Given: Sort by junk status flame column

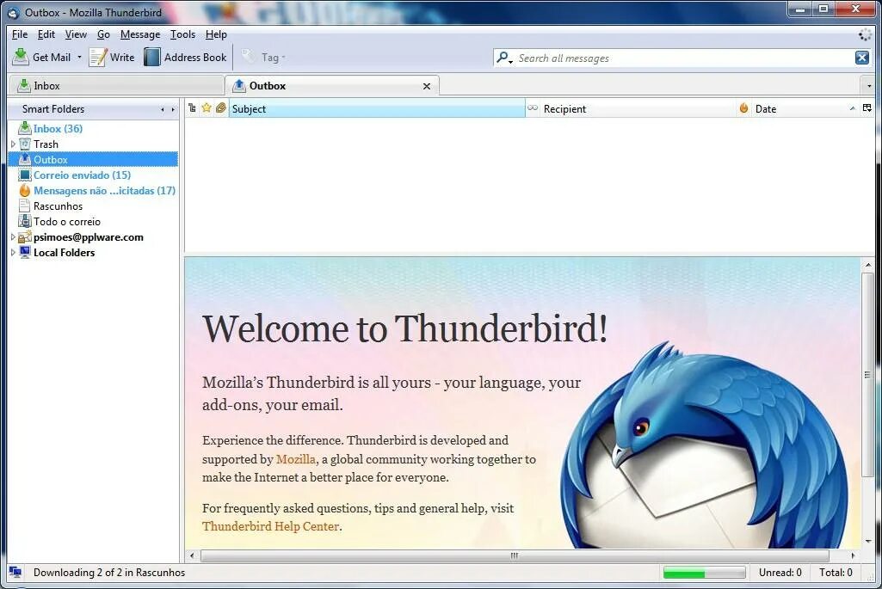Looking at the screenshot, I should [x=743, y=107].
